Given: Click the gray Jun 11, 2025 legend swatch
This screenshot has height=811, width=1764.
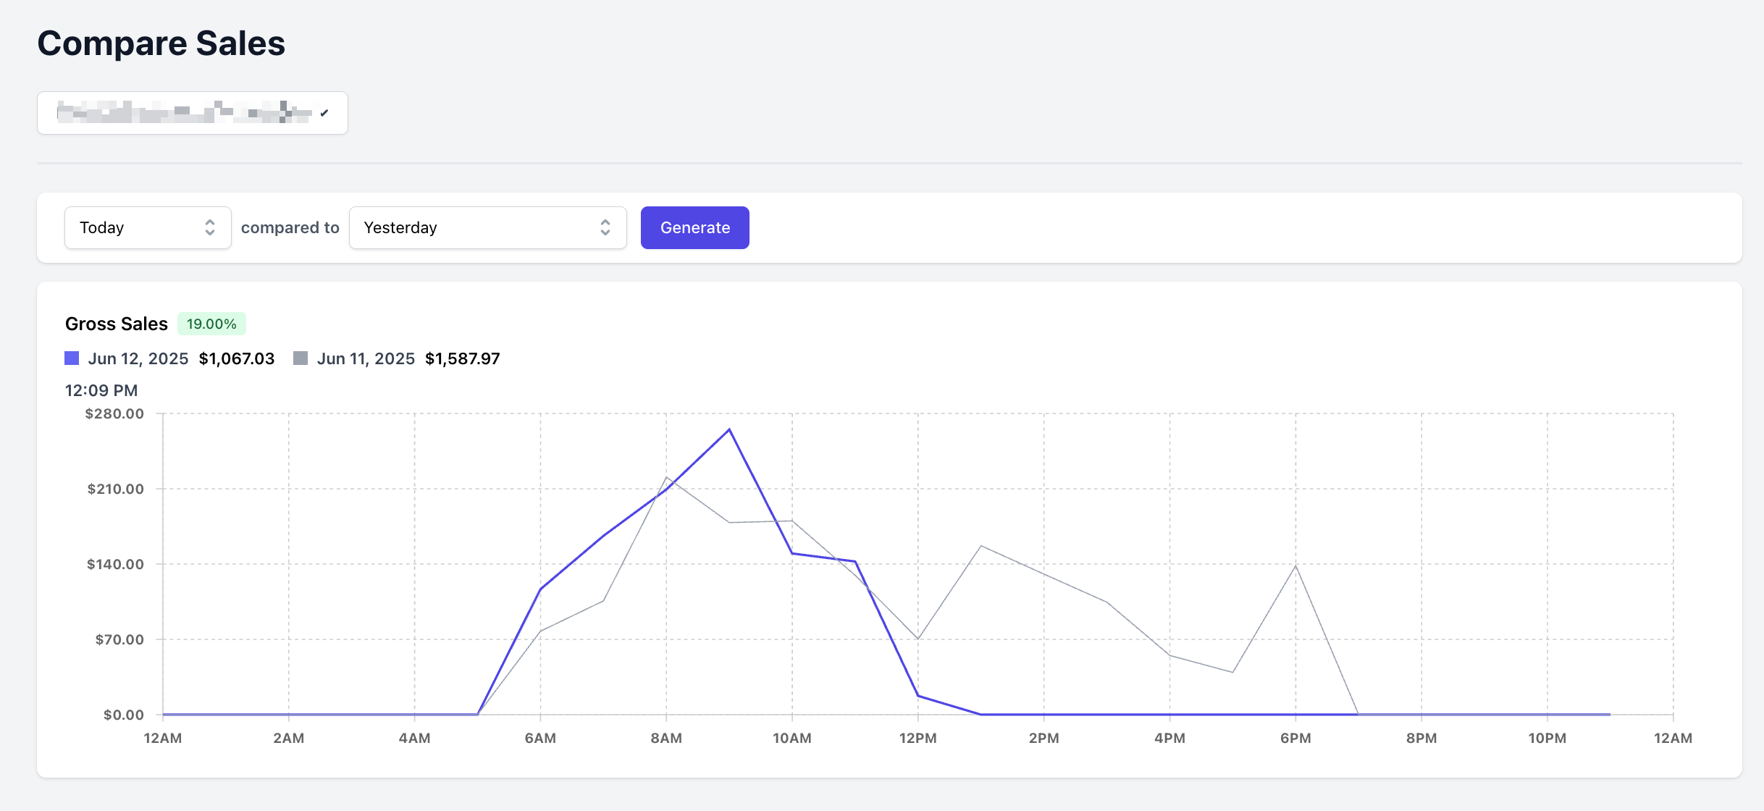Looking at the screenshot, I should tap(301, 358).
